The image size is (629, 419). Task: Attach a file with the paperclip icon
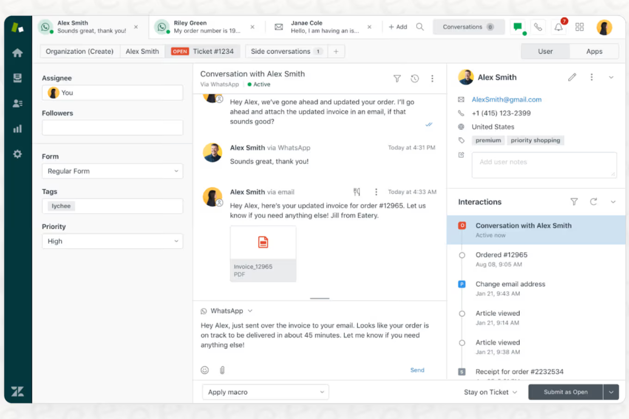pos(222,370)
